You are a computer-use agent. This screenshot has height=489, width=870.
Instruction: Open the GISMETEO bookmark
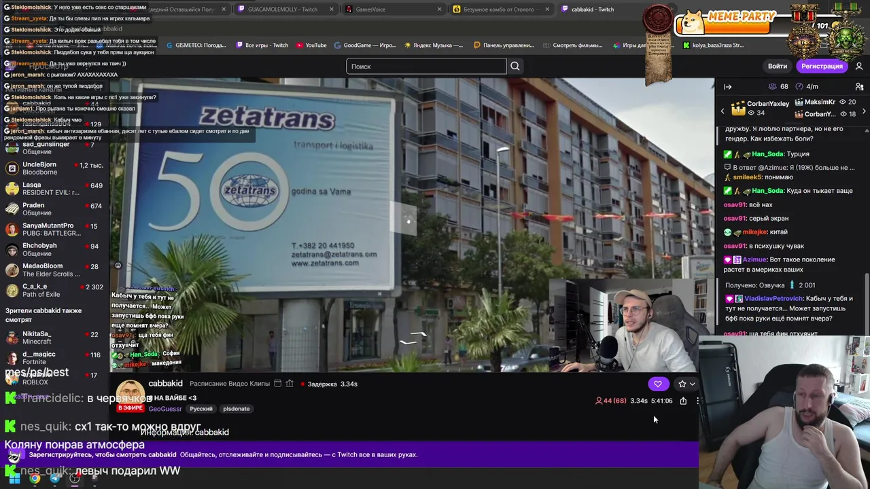click(x=196, y=46)
